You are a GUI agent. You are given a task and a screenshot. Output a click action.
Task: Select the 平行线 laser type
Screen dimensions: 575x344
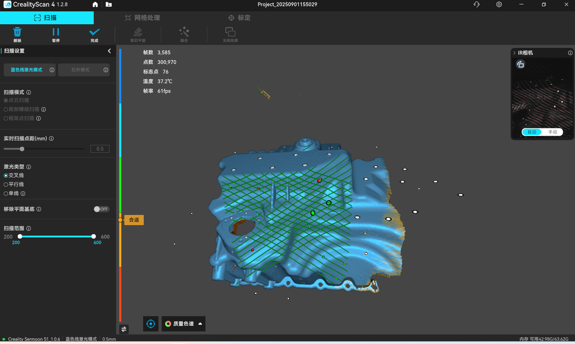[6, 185]
